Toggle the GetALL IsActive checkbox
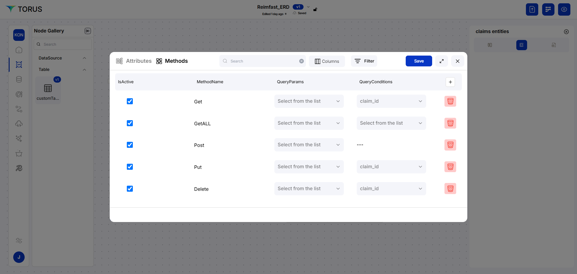The image size is (577, 274). click(130, 123)
